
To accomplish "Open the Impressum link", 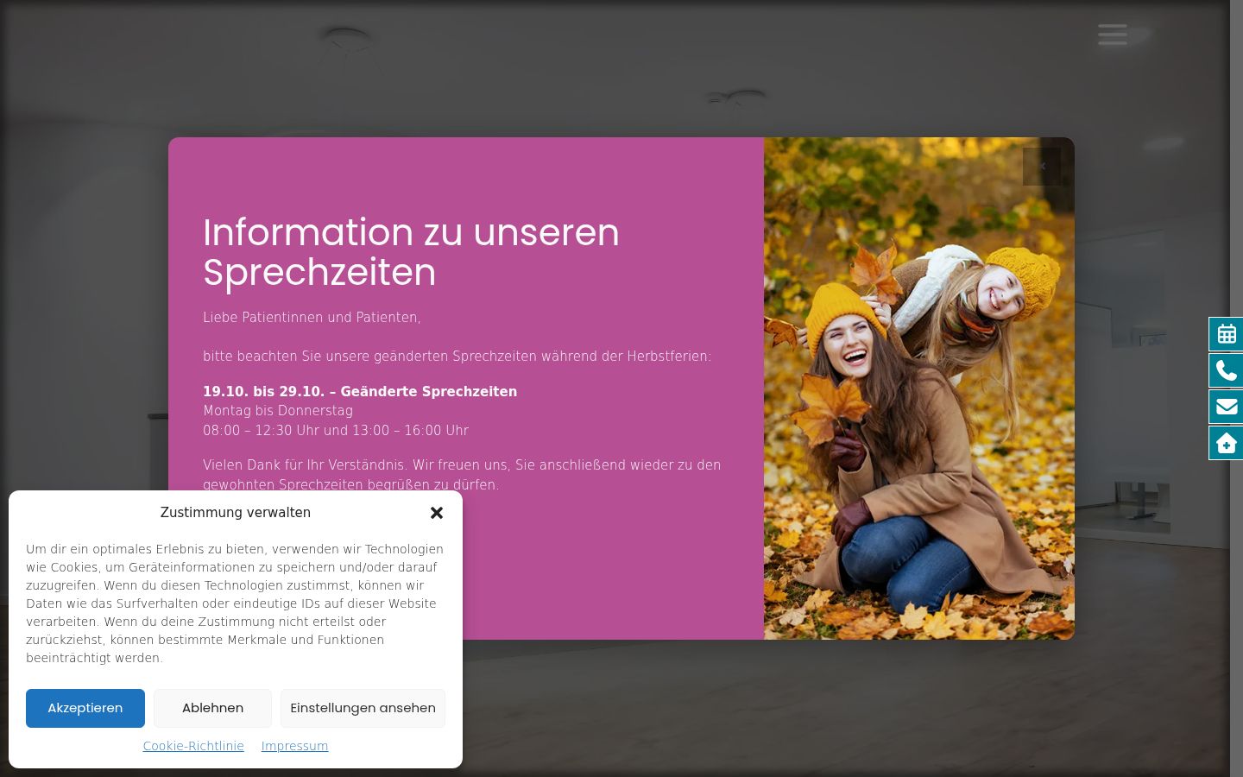I will point(294,746).
